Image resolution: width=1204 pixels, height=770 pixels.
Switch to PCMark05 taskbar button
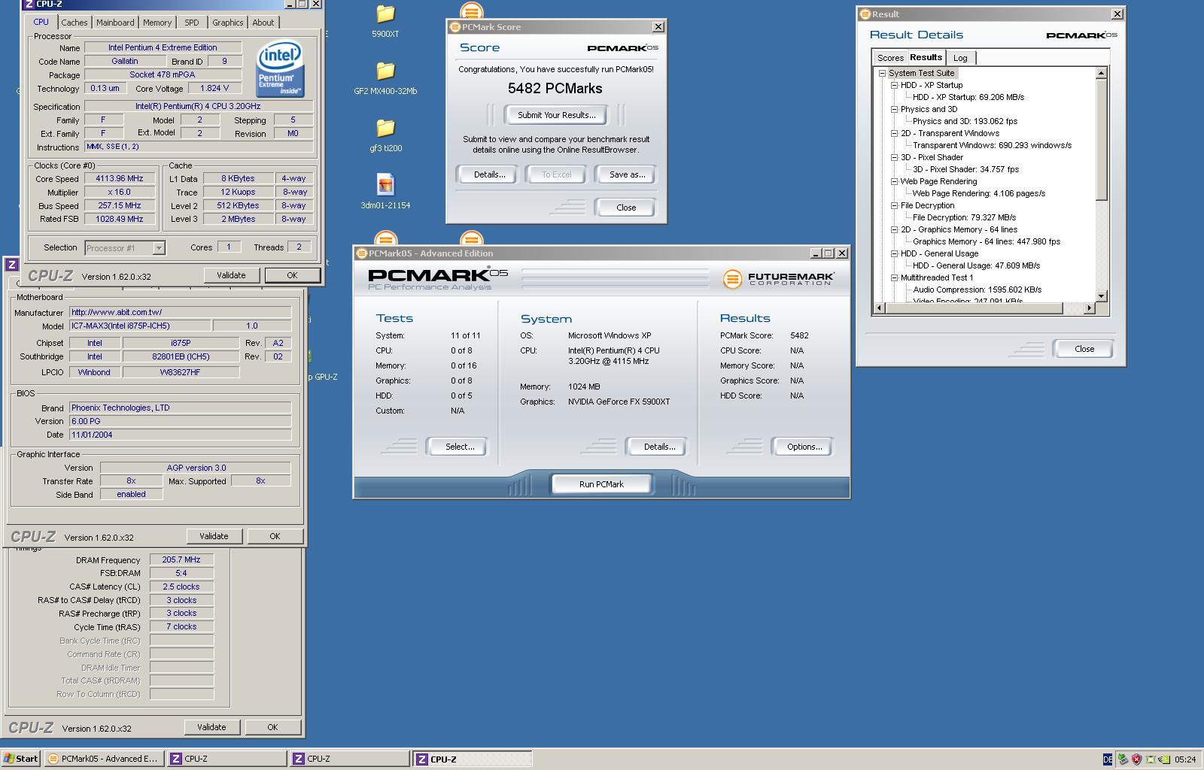click(x=102, y=759)
